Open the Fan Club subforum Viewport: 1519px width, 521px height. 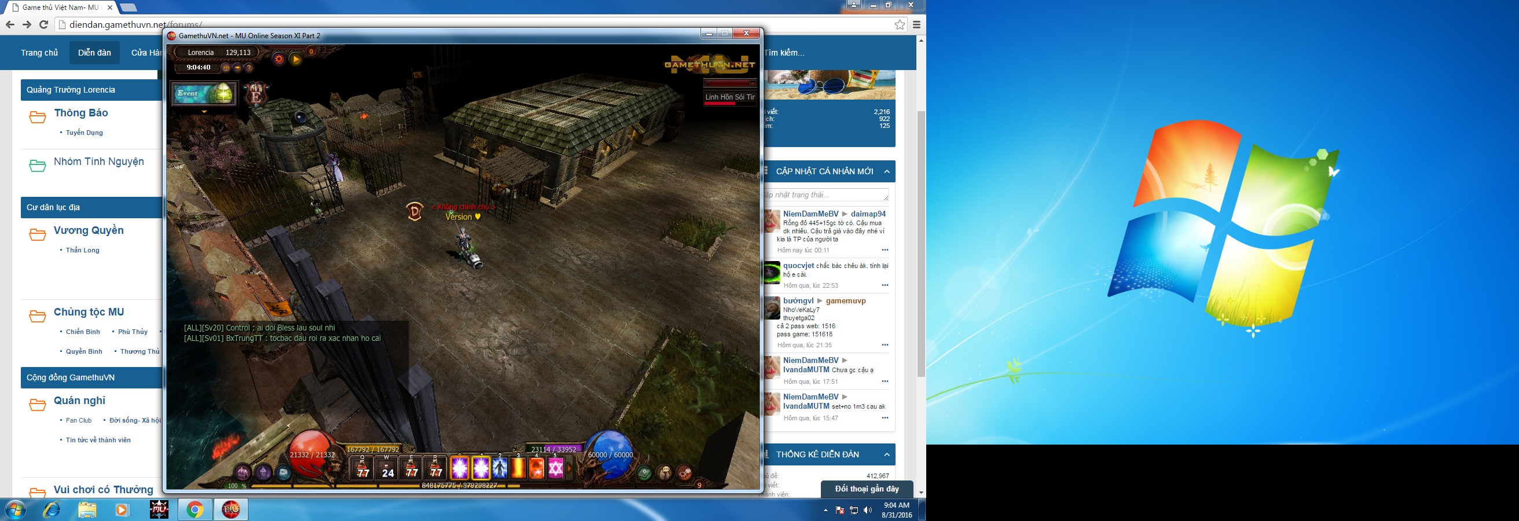78,420
